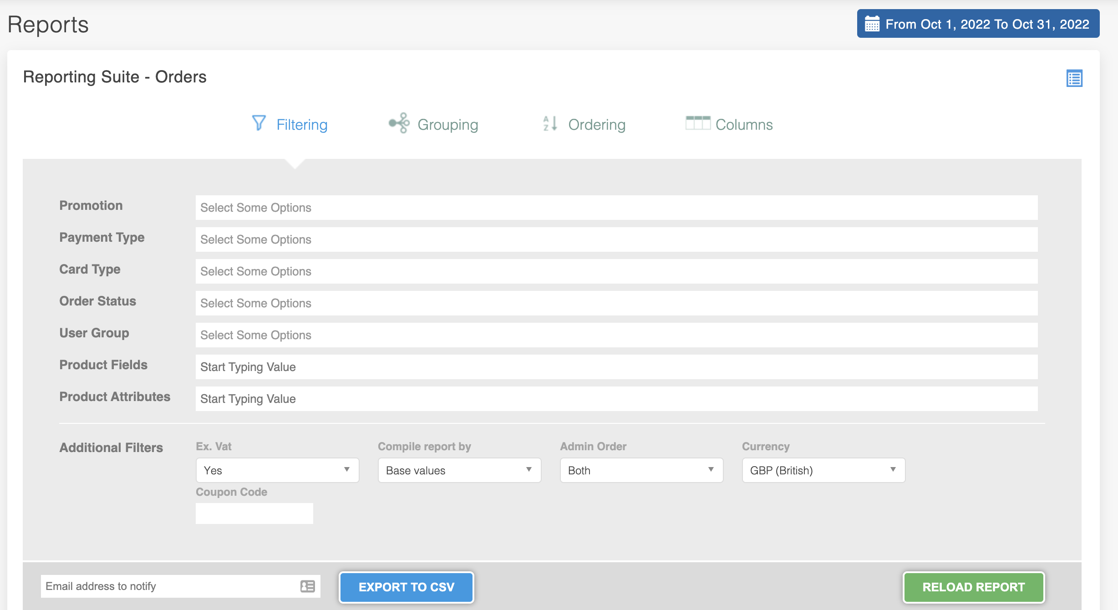The height and width of the screenshot is (610, 1118).
Task: Click contact card icon in email field
Action: click(308, 586)
